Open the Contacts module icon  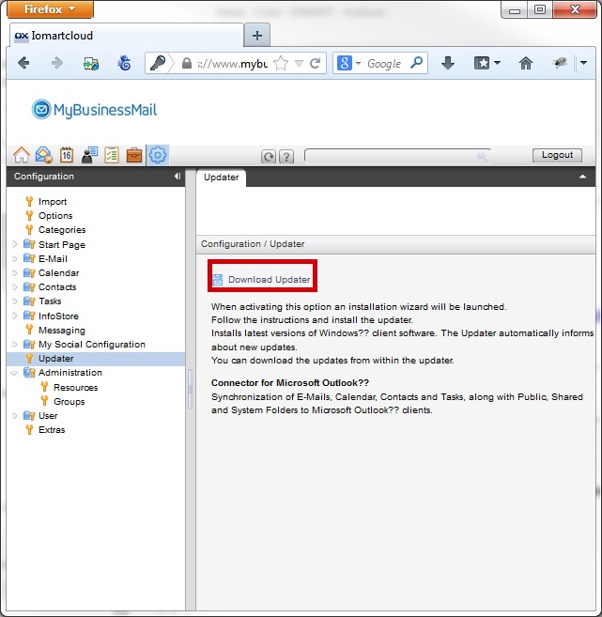click(x=89, y=155)
